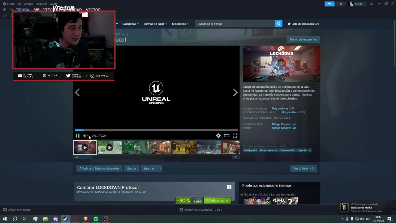Click Añadir al carro button
This screenshot has height=223, width=396.
coord(217,200)
